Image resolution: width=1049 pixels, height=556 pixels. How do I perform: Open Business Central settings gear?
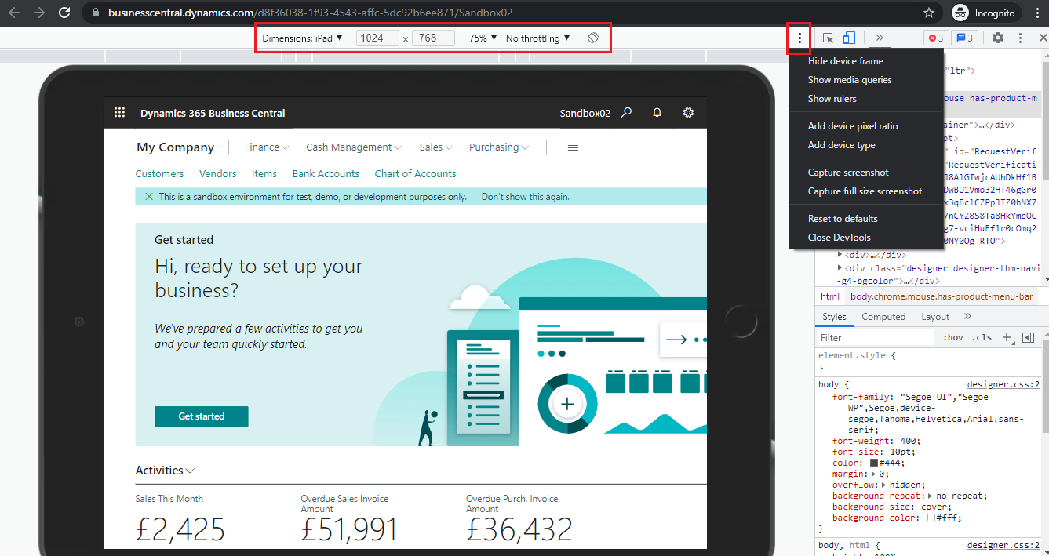coord(688,112)
